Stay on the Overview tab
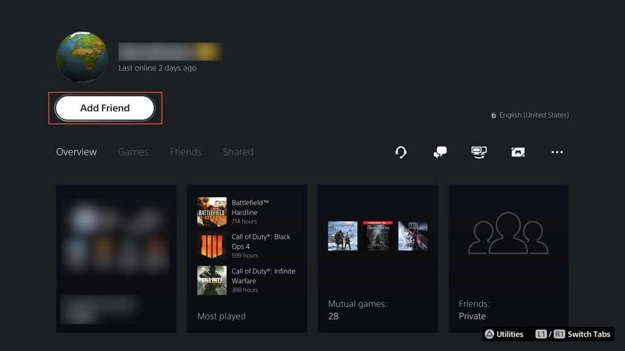The width and height of the screenshot is (625, 351). (x=76, y=152)
